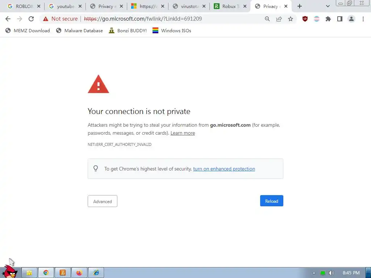Expand the tab search chevron

(328, 7)
